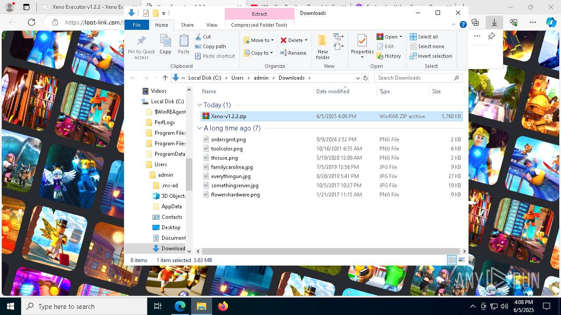The height and width of the screenshot is (315, 561).
Task: Click the Paste ribbon icon
Action: pyautogui.click(x=184, y=44)
